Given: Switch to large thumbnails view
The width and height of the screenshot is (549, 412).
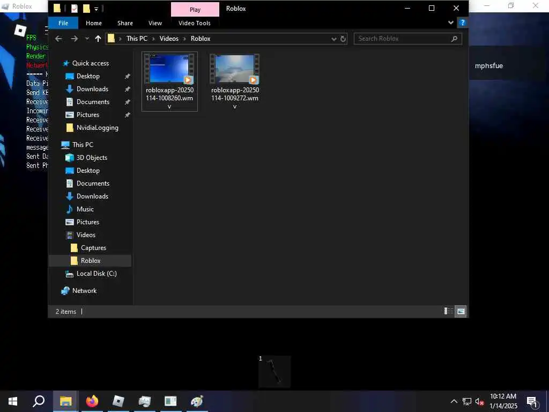Looking at the screenshot, I should click(x=461, y=311).
